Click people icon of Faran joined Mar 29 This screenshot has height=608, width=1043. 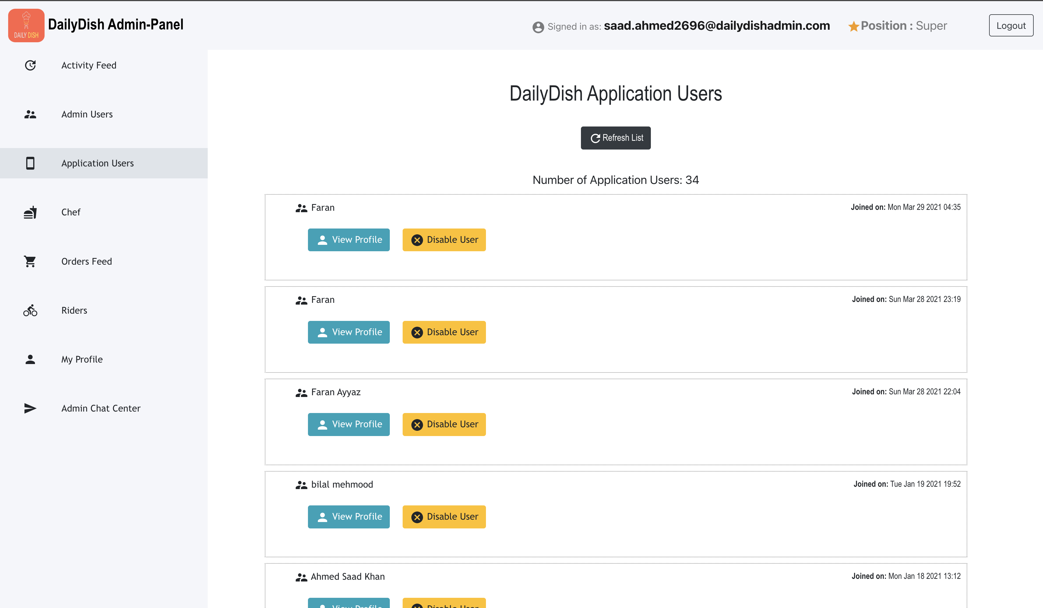pos(301,208)
